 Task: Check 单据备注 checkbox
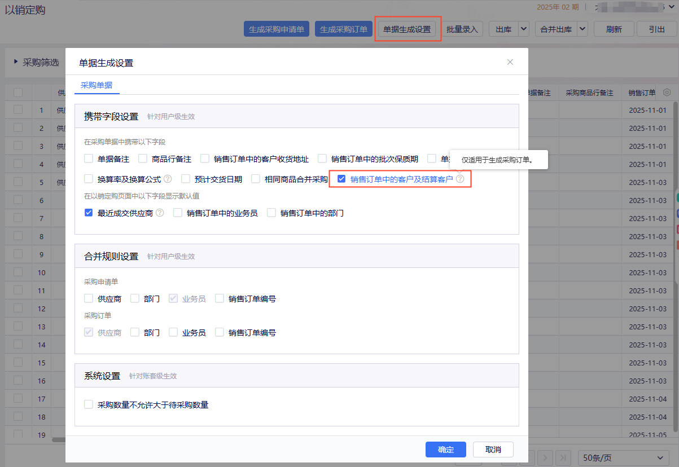pyautogui.click(x=89, y=158)
